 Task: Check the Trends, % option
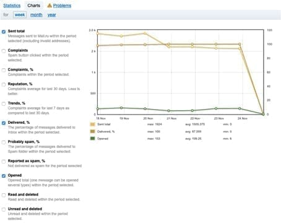pos(4,103)
